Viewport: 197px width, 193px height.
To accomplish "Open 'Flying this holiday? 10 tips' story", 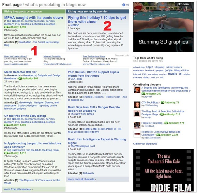I will (x=97, y=19).
